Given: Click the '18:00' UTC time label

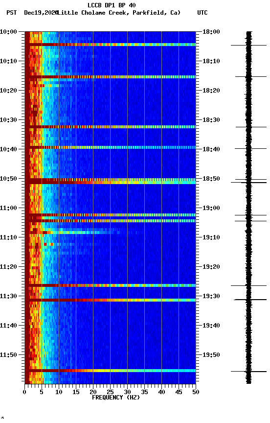Looking at the screenshot, I should pyautogui.click(x=211, y=32).
